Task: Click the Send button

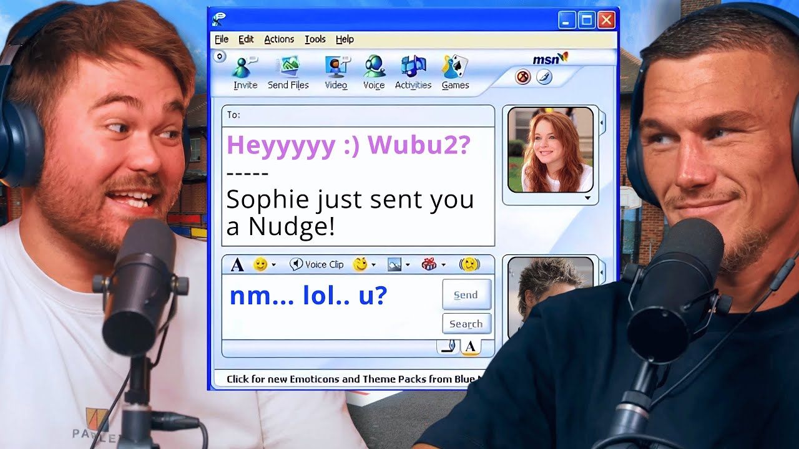Action: (466, 295)
